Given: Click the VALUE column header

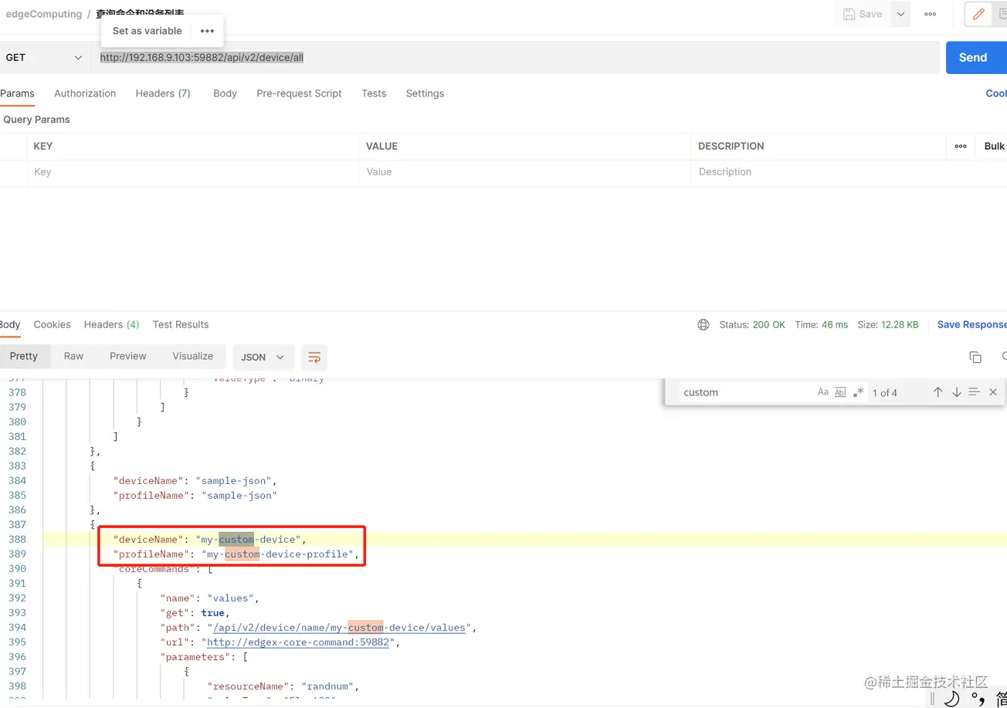Looking at the screenshot, I should (x=381, y=146).
